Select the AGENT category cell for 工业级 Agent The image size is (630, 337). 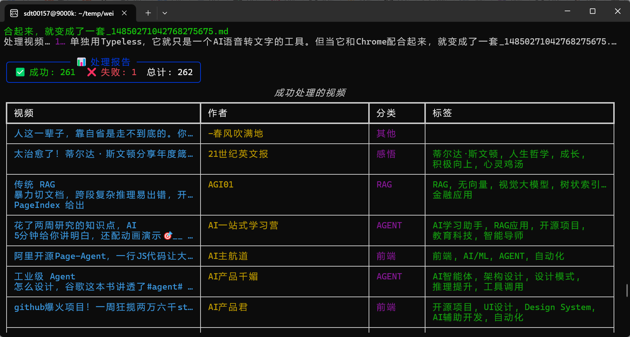click(389, 276)
